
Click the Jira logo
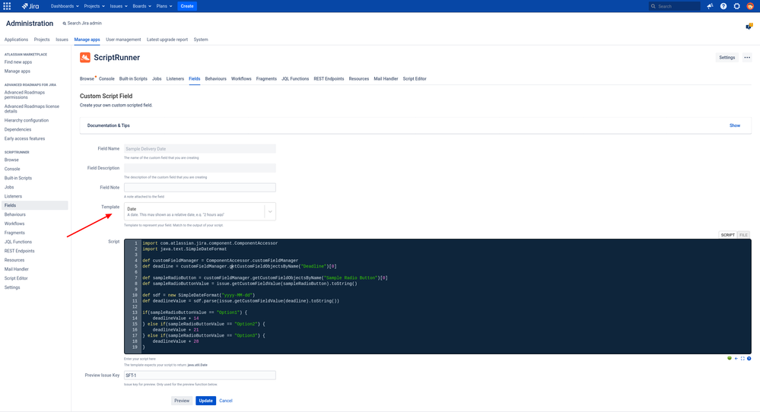[30, 6]
